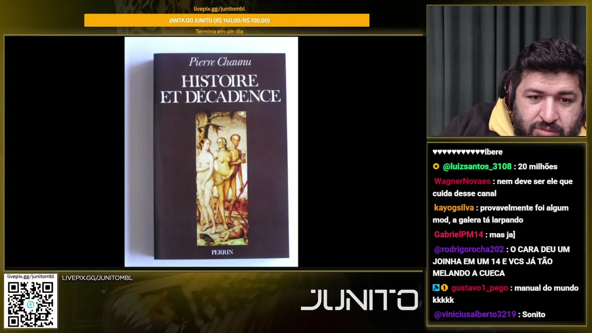Image resolution: width=592 pixels, height=333 pixels.
Task: Click the blue arrow badge beside gustavo1_pego
Action: [436, 288]
